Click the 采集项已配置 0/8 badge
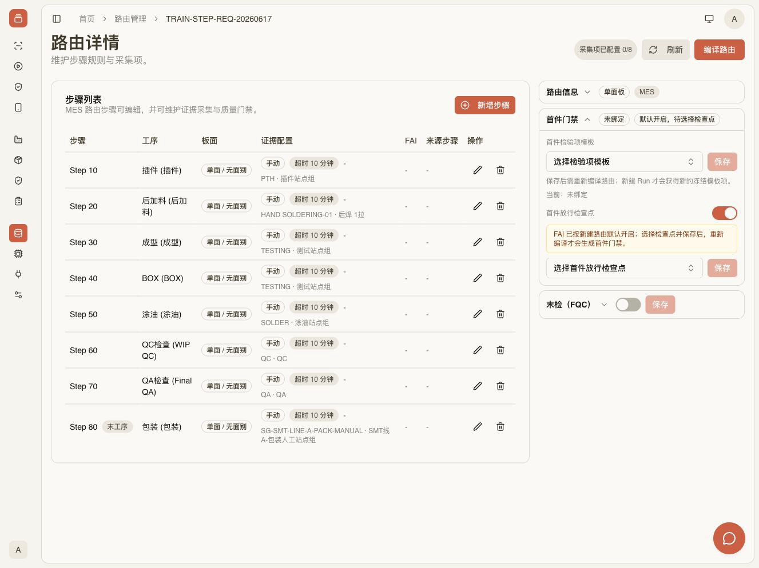Screen dimensions: 759x568 606,50
